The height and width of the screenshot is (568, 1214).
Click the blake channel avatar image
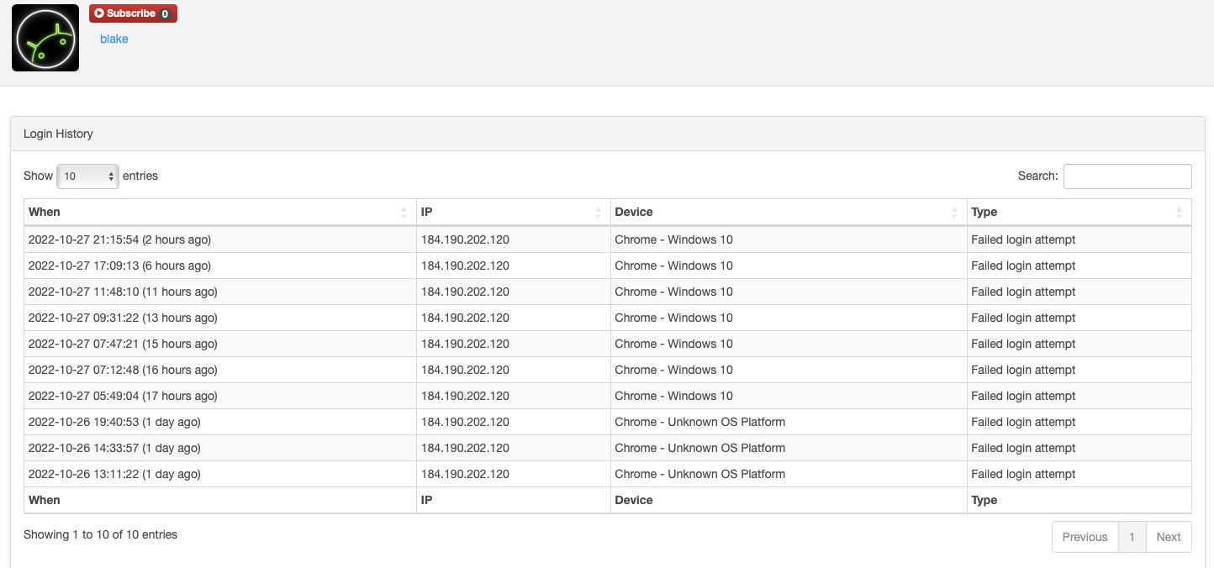[x=45, y=38]
